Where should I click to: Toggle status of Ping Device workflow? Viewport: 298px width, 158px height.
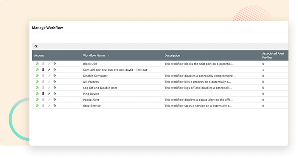[x=37, y=94]
